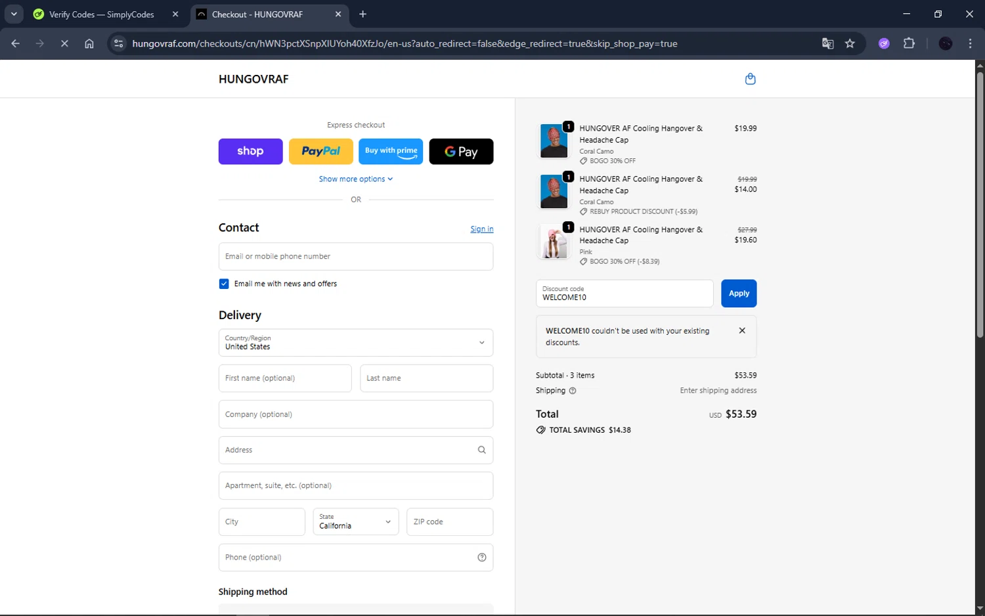
Task: Open the extensions puzzle icon
Action: click(x=909, y=43)
